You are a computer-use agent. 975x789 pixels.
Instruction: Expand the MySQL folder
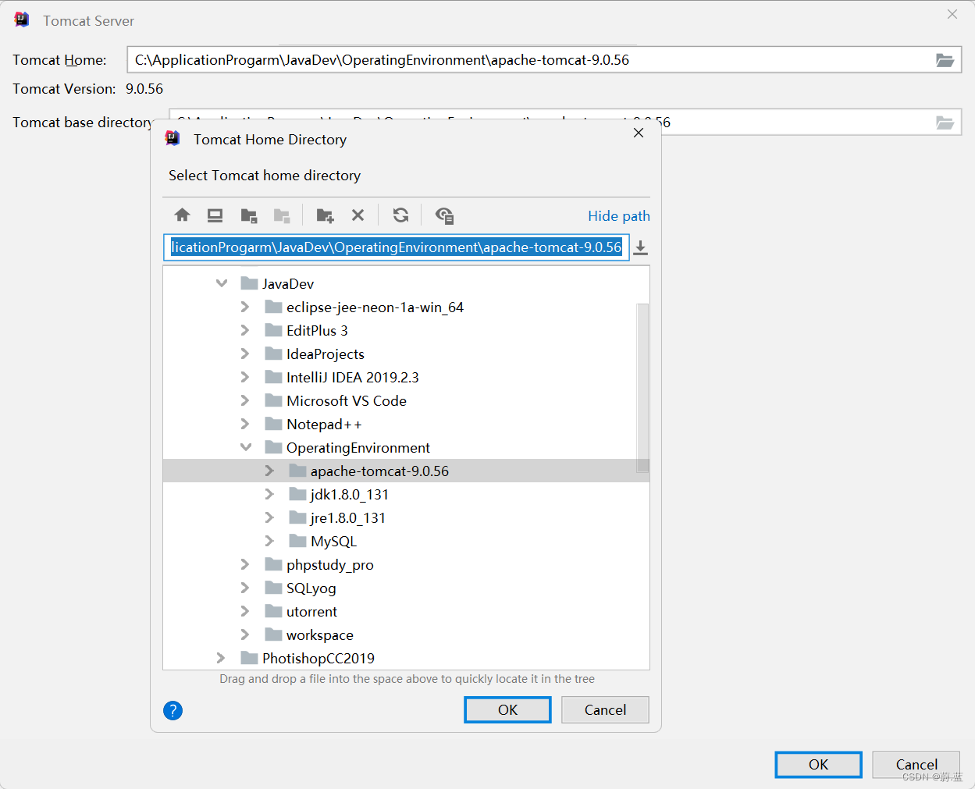pyautogui.click(x=269, y=541)
